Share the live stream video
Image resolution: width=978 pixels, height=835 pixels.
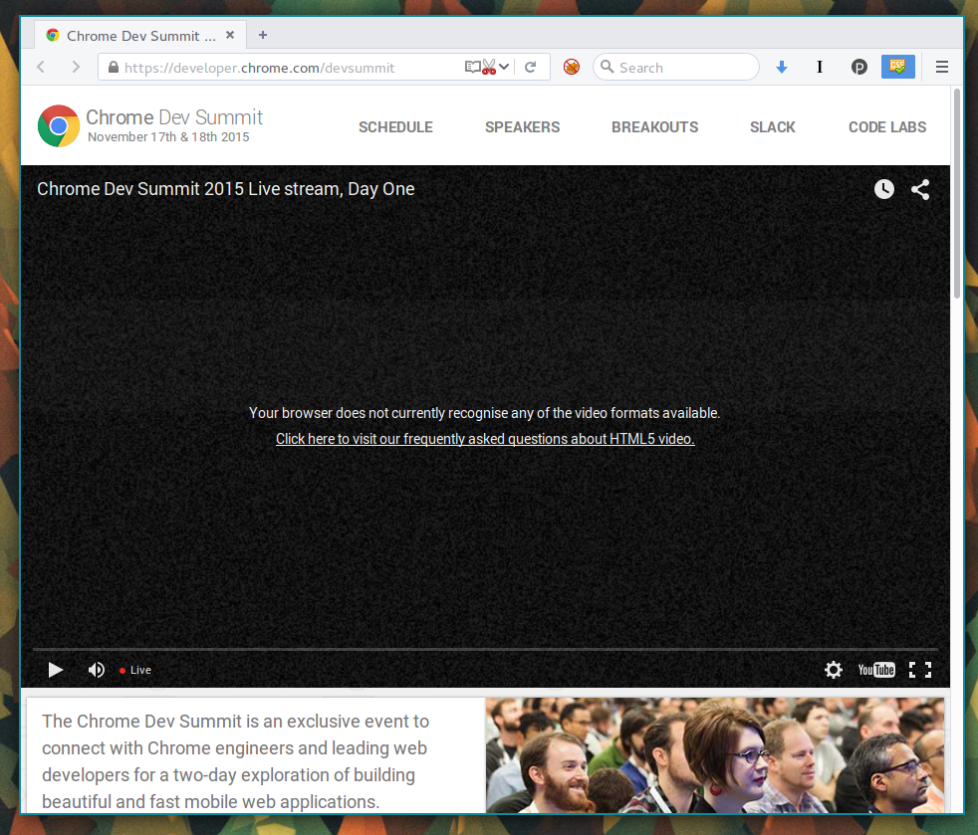[920, 189]
